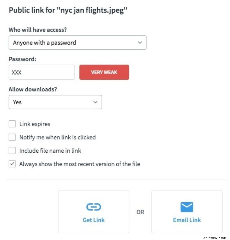
Task: Enable the "Link expires" checkbox
Action: tap(12, 124)
